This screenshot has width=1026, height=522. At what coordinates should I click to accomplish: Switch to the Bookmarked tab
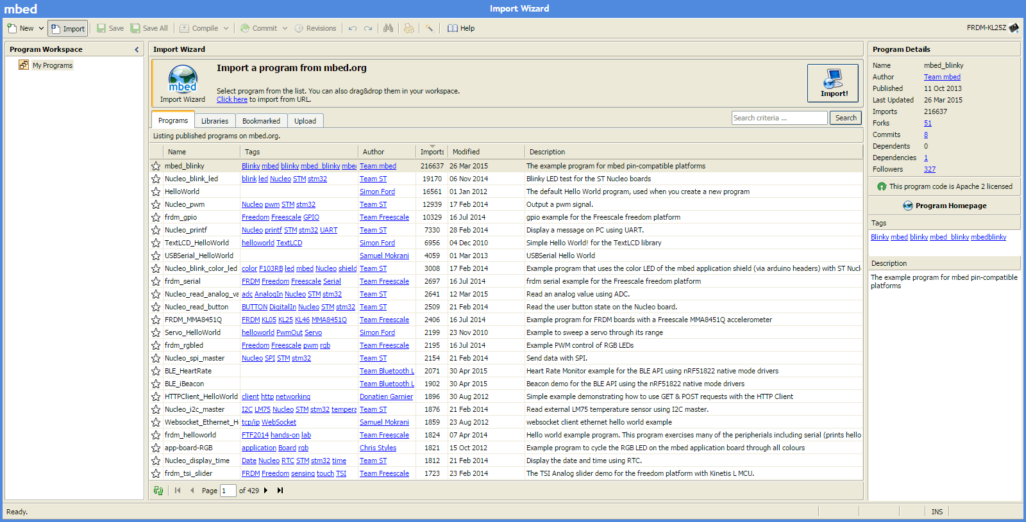(261, 121)
